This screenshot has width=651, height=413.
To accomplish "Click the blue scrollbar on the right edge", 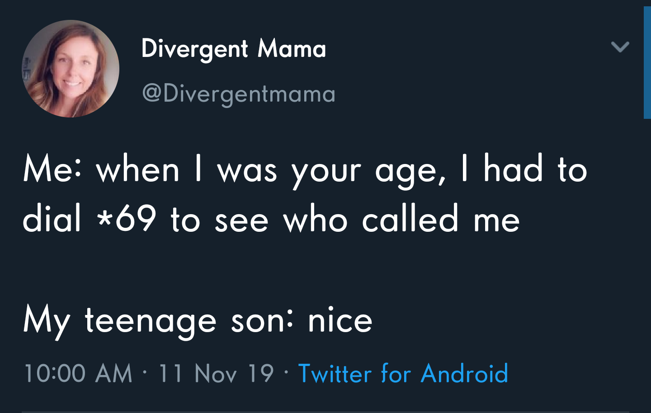I will 647,62.
